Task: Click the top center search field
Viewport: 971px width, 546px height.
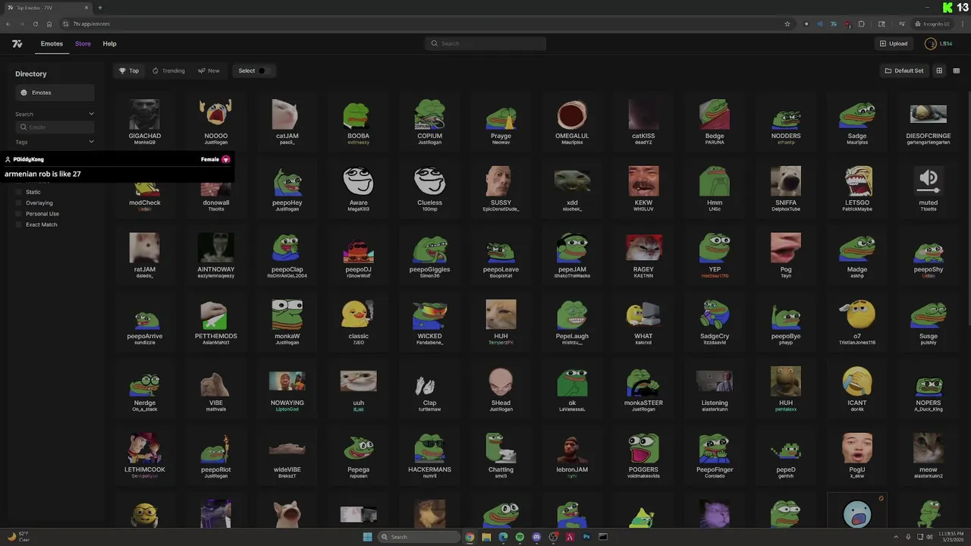Action: tap(485, 43)
